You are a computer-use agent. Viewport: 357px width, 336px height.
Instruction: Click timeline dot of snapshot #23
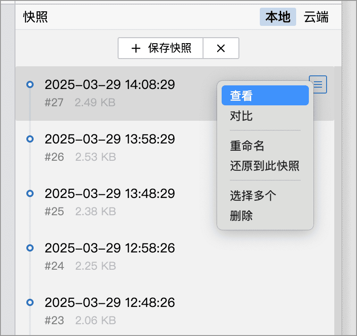30,302
